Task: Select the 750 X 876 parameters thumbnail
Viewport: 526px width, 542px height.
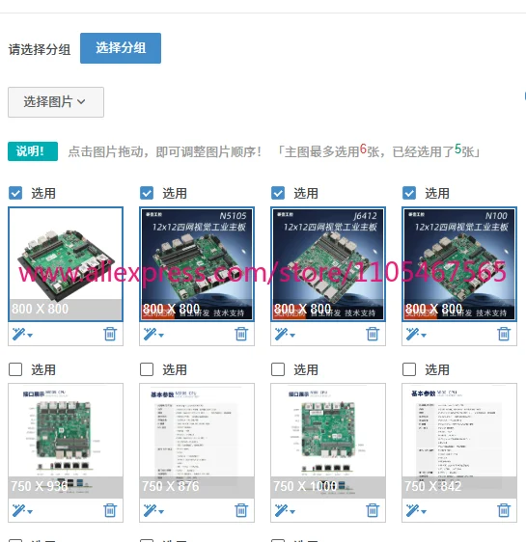Action: click(x=197, y=441)
